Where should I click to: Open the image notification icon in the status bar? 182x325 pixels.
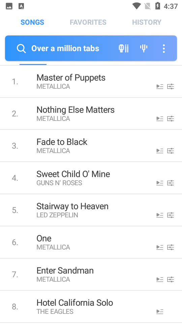[x=9, y=6]
